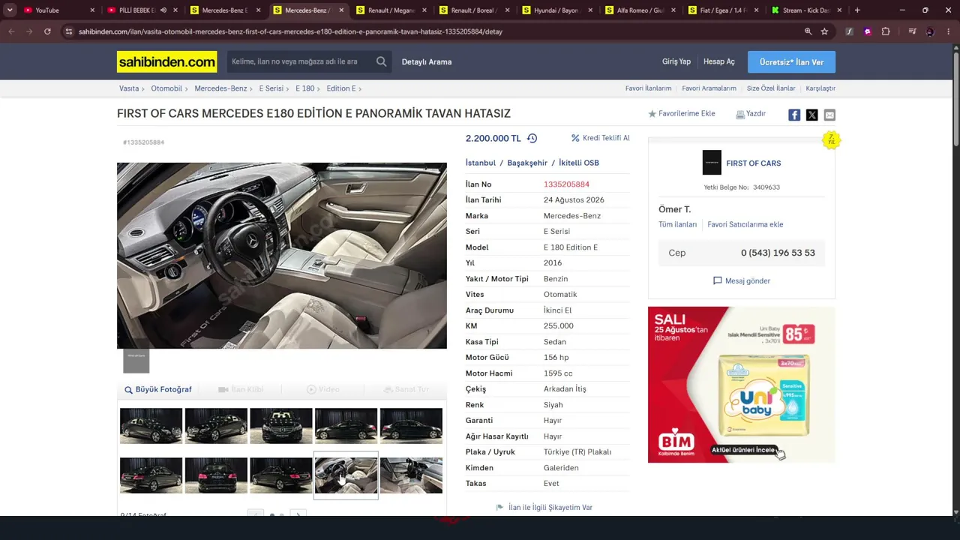Close the Stream - Kick Dashboard tab
960x540 pixels.
[x=839, y=10]
